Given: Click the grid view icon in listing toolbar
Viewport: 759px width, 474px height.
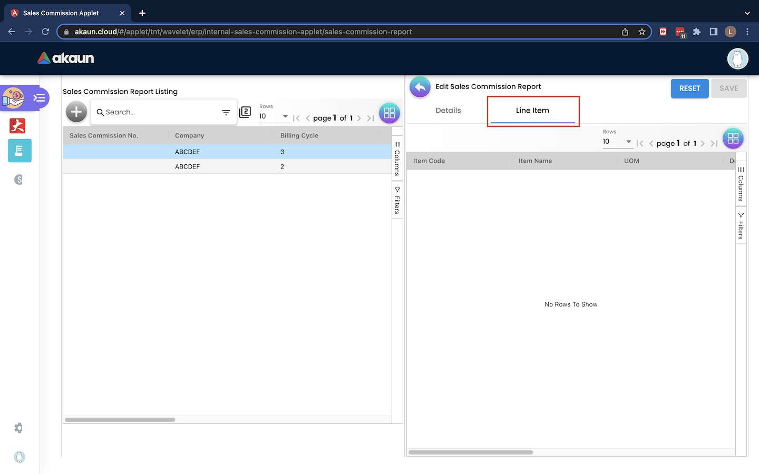Looking at the screenshot, I should [389, 113].
